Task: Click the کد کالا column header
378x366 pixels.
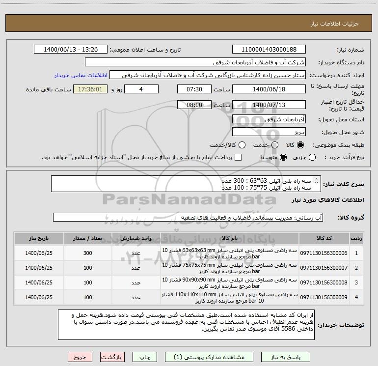Action: pos(324,239)
